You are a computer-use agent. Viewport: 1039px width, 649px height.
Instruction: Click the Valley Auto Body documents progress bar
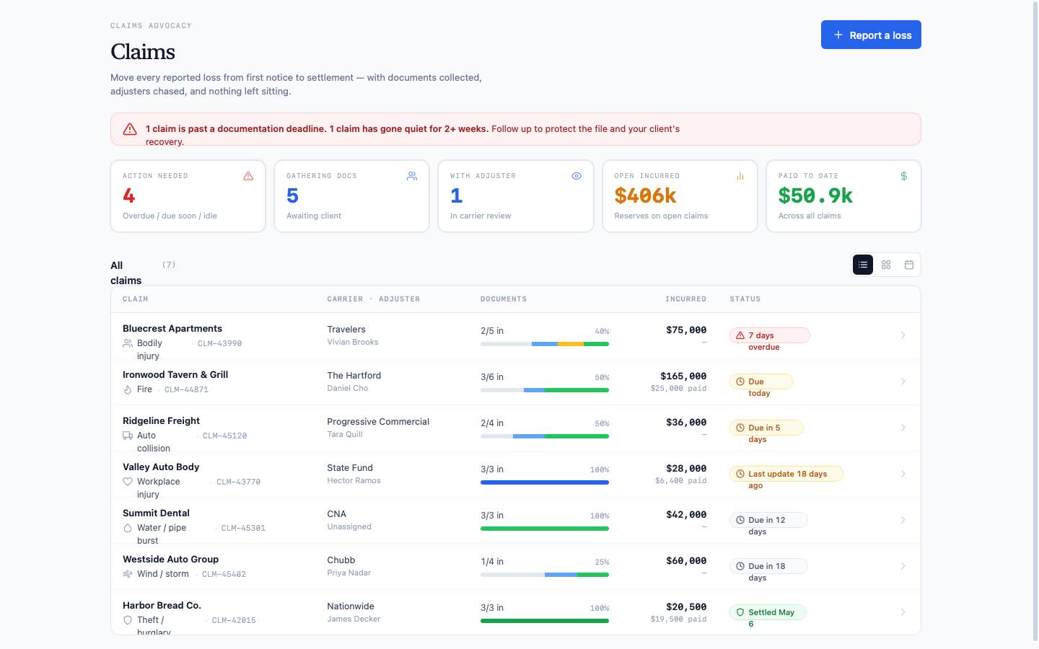(x=545, y=482)
